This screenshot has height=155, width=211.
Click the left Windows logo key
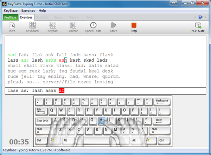[55, 141]
